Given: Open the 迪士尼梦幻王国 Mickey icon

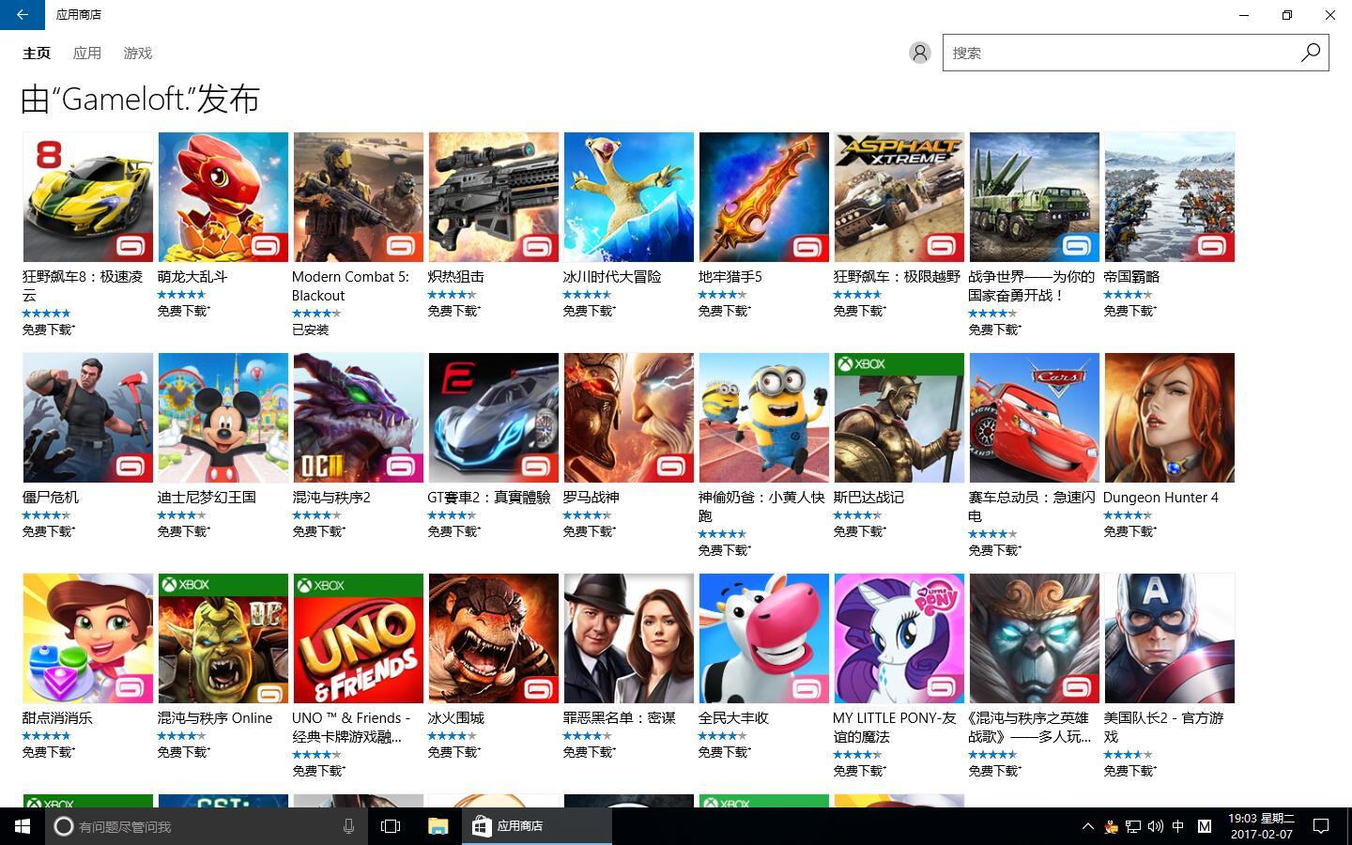Looking at the screenshot, I should (x=223, y=418).
